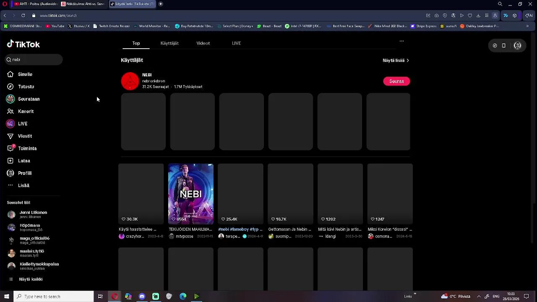Switch to AHTI - Poitsu browser tab
The height and width of the screenshot is (302, 537).
[35, 4]
